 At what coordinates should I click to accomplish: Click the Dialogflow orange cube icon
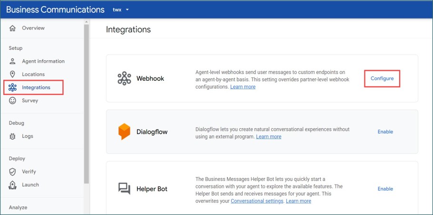[124, 131]
